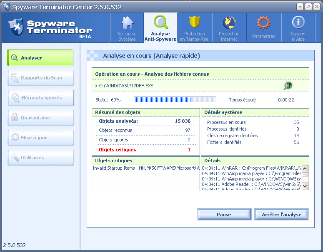Close the Spyware Terminator window
The image size is (323, 252).
[317, 7]
